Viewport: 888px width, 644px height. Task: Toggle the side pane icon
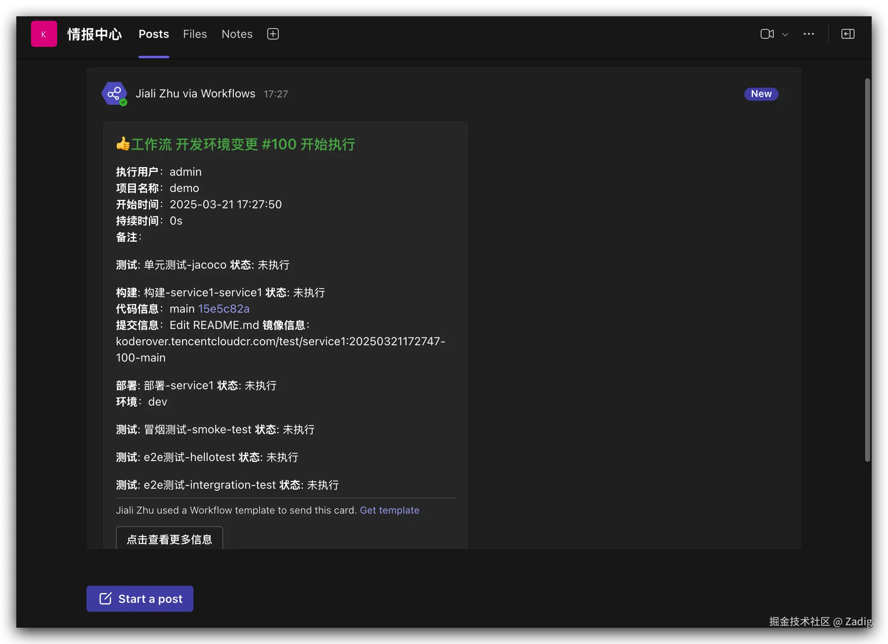(x=848, y=34)
